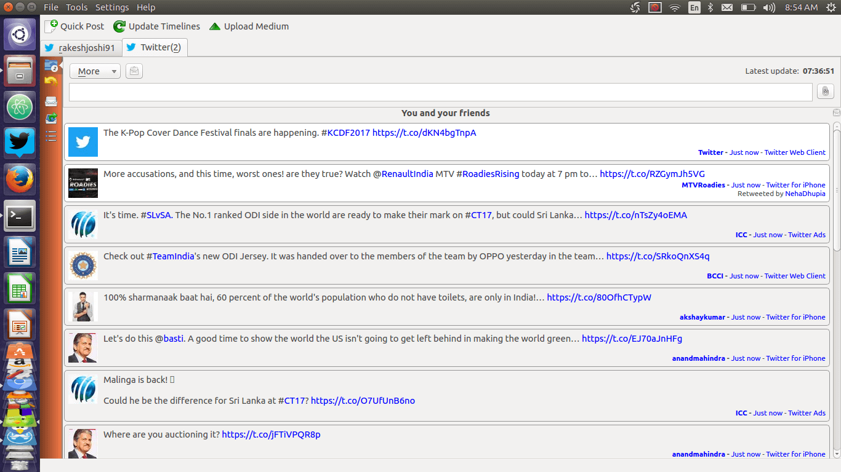Open Terminal from the dock
This screenshot has width=841, height=472.
(x=20, y=216)
